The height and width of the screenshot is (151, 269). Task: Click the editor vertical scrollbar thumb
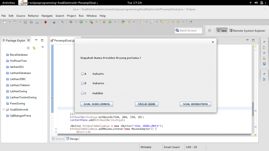(253, 109)
